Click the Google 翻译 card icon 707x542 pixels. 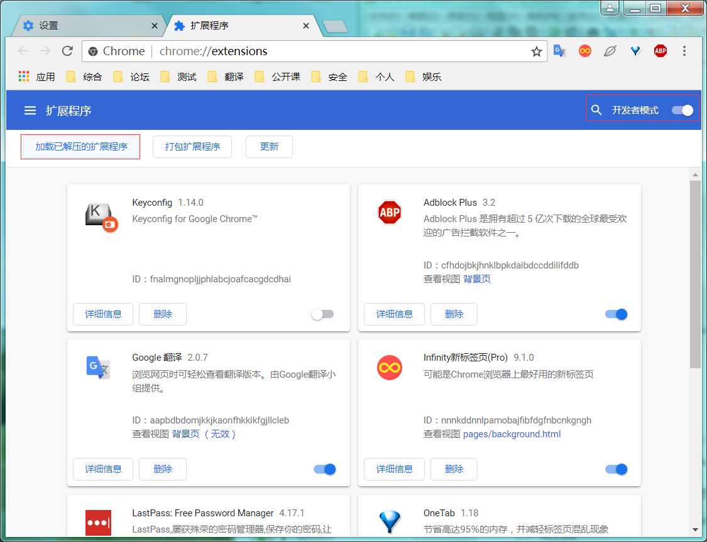pos(98,368)
